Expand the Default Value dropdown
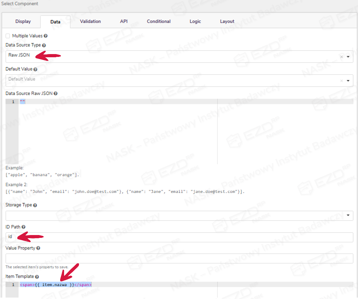The height and width of the screenshot is (299, 358). point(348,81)
